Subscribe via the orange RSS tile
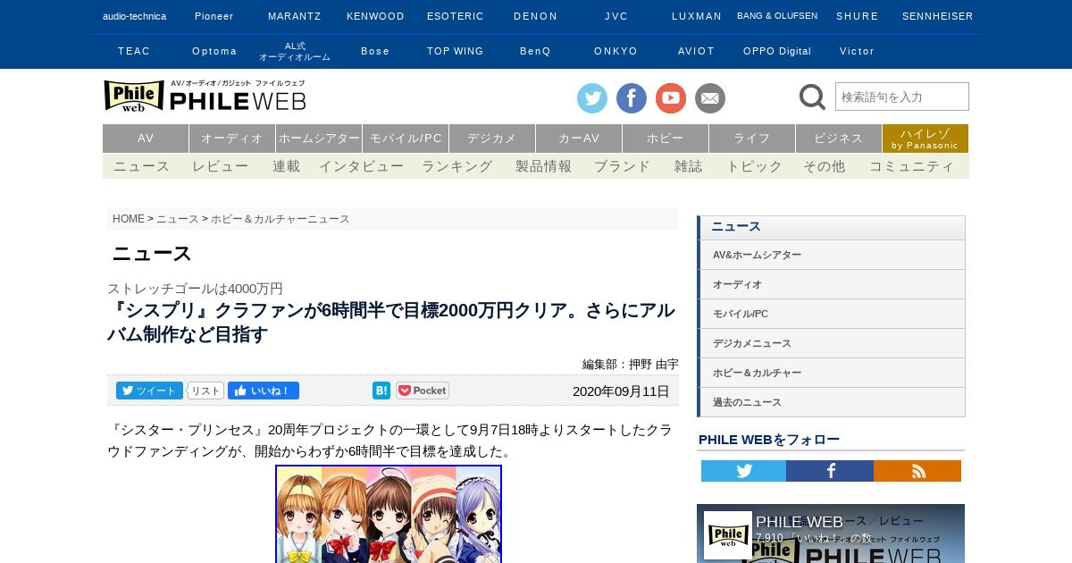The image size is (1072, 563). tap(917, 471)
